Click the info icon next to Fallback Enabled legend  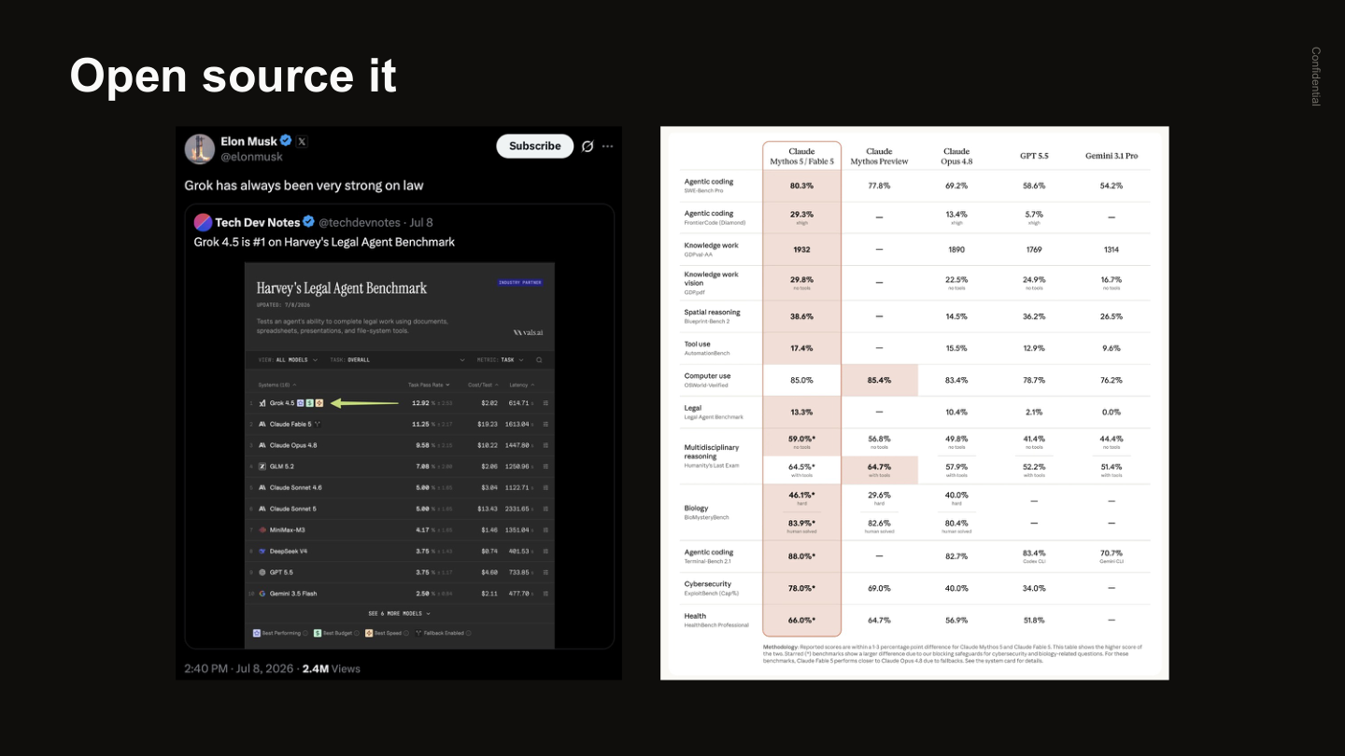(x=468, y=633)
